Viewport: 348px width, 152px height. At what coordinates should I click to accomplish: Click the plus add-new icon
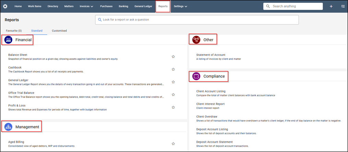(331, 7)
